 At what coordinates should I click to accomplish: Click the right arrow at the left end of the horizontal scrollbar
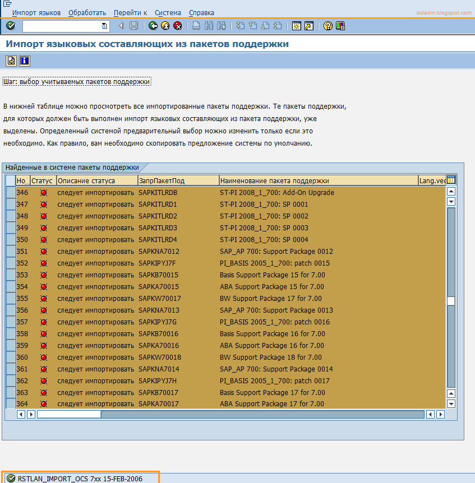point(31,415)
